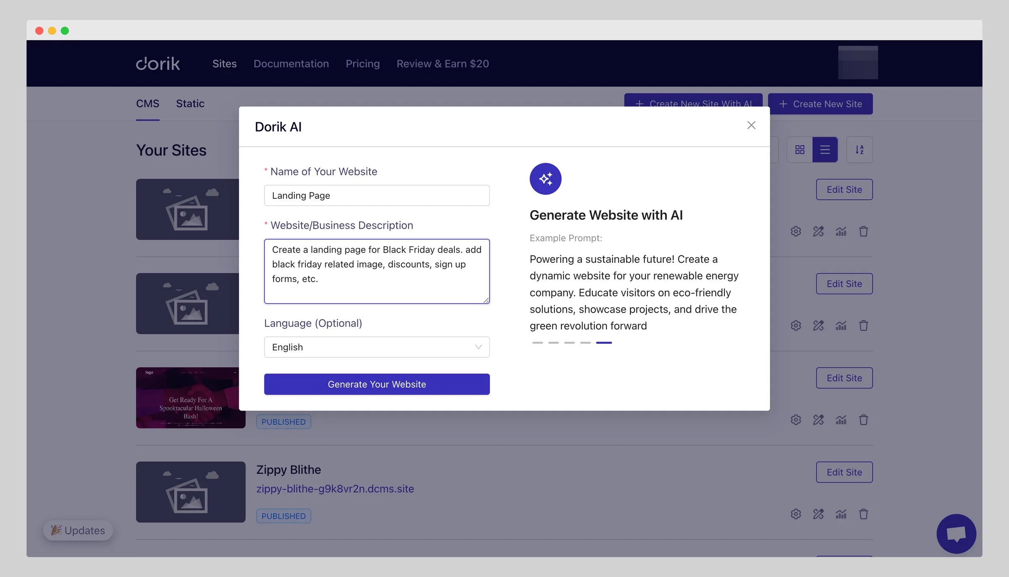Screen dimensions: 1009x577
Task: Click the Your Sites heading
Action: coord(171,150)
